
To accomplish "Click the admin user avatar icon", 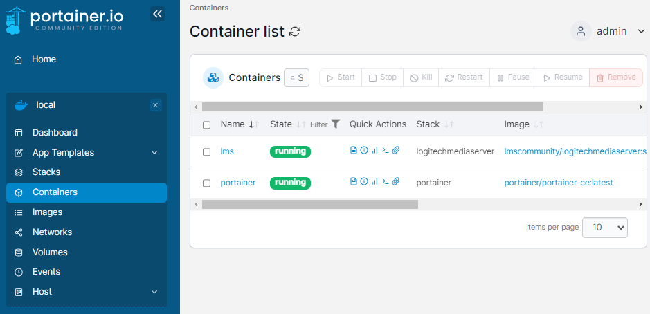I will (581, 31).
